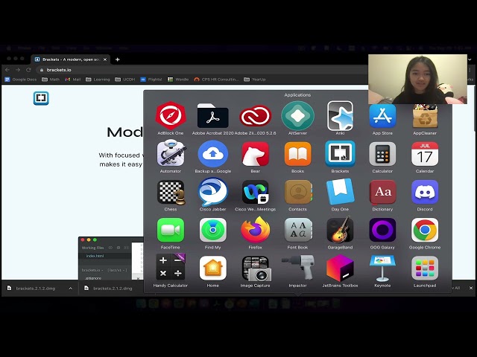Open Automator app
477x357 pixels.
tap(171, 154)
